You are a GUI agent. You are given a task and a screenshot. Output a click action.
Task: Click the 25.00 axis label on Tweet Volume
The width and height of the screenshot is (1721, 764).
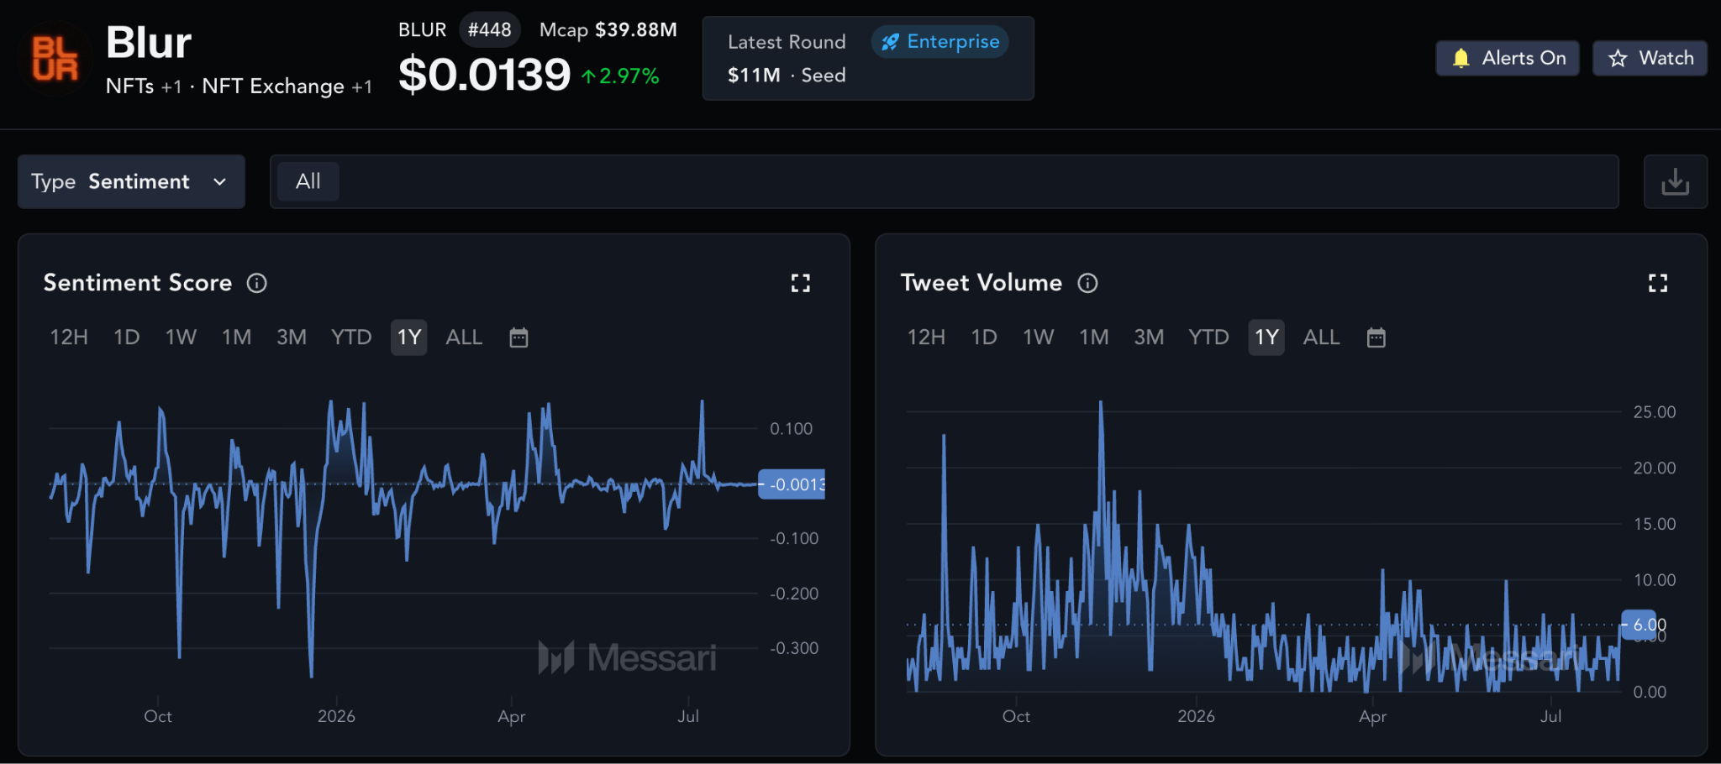(x=1654, y=412)
